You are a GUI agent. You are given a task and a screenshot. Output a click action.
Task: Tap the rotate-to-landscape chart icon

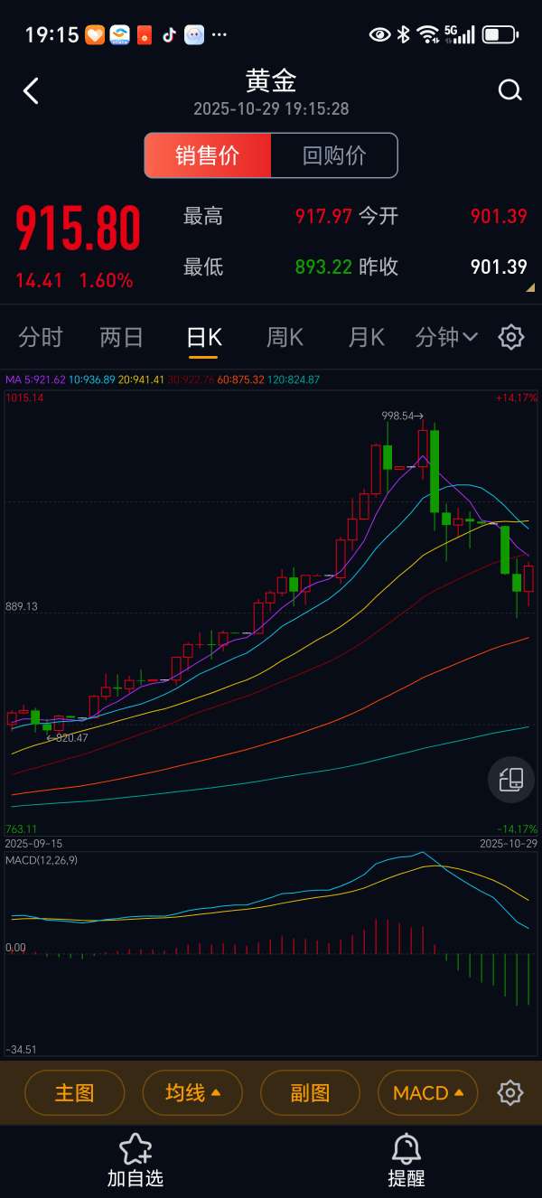pos(511,780)
